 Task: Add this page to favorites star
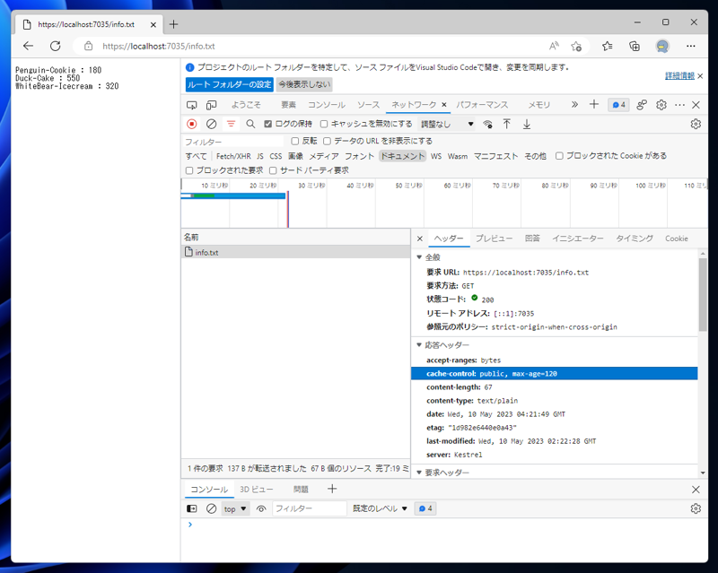[x=576, y=46]
